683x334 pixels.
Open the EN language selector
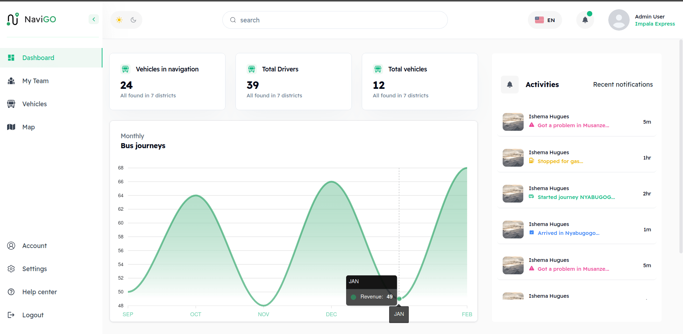pyautogui.click(x=545, y=20)
